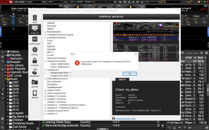Image resolution: width=209 pixels, height=130 pixels.
Task: Select VirtualDJ 7 (6 Decks) skin
Action: (56, 102)
